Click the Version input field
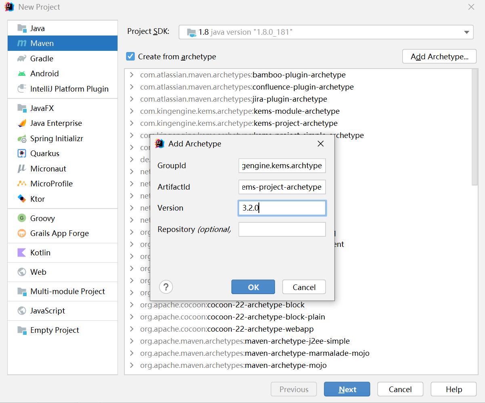Image resolution: width=485 pixels, height=403 pixels. pos(282,208)
